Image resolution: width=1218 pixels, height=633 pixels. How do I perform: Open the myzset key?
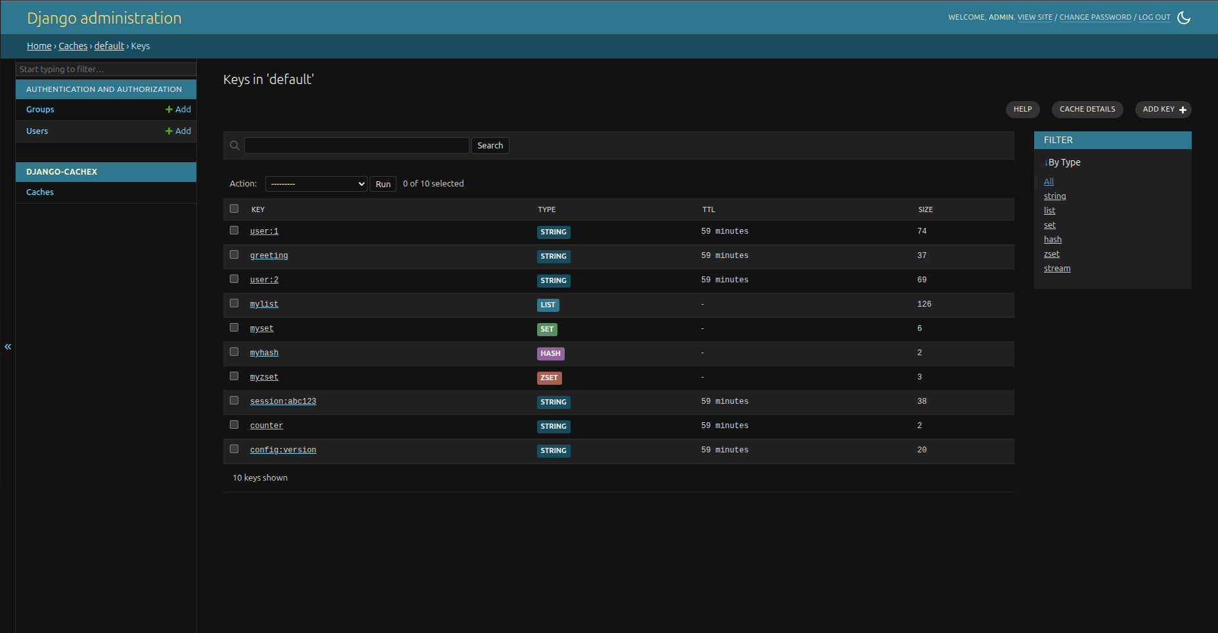pos(264,377)
